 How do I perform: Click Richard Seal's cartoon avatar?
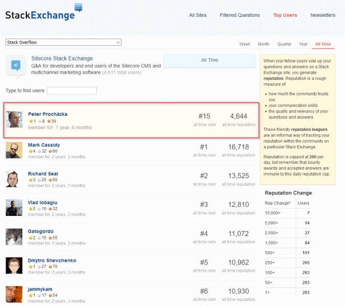pyautogui.click(x=15, y=179)
